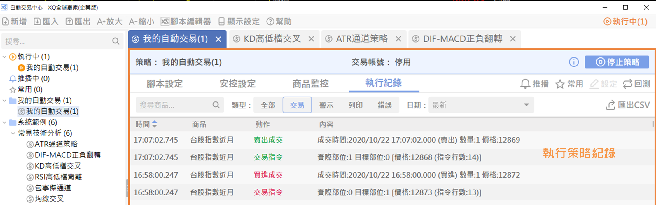
Task: Select the 全部 type filter
Action: point(268,105)
